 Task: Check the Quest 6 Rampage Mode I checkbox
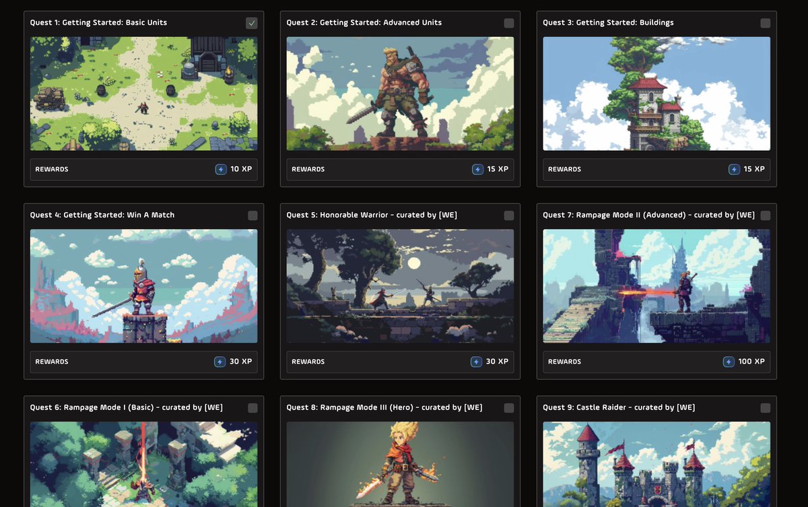tap(252, 408)
